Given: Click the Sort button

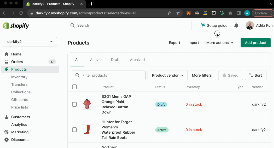Looking at the screenshot, I should pyautogui.click(x=255, y=75).
